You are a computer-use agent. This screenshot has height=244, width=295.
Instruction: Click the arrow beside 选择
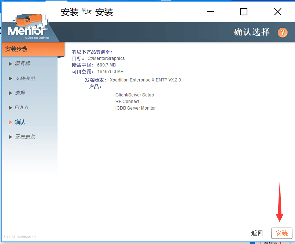point(10,93)
